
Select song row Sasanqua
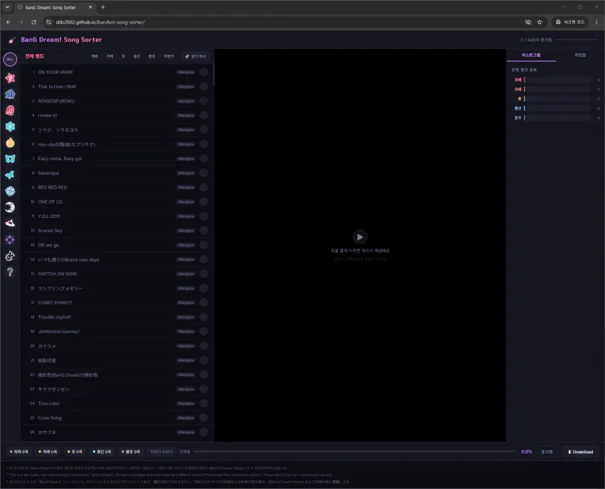[116, 173]
